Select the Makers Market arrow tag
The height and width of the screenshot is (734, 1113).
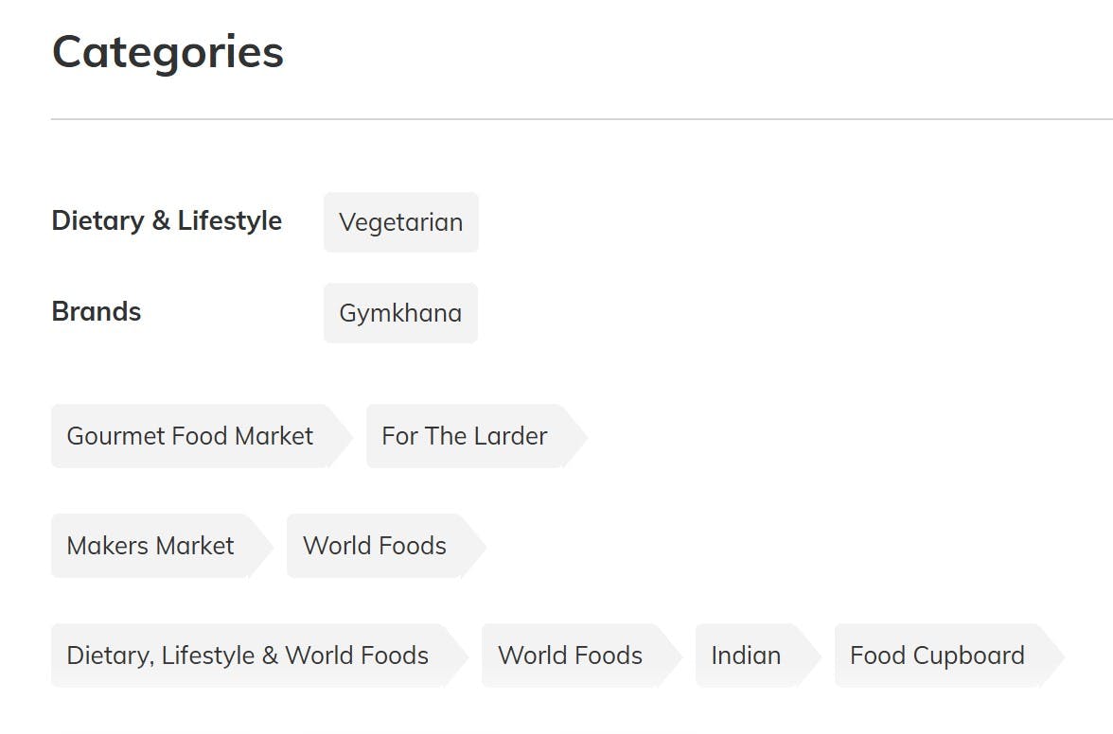pos(150,546)
